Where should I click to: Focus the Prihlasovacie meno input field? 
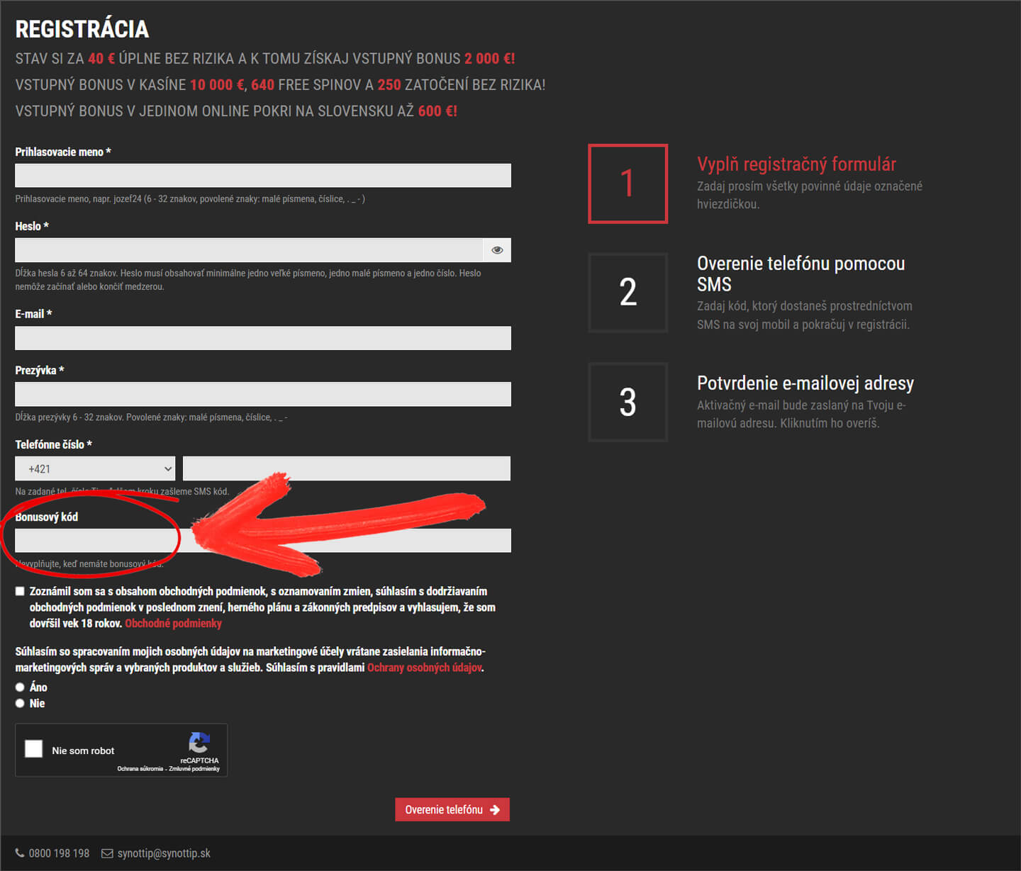click(x=262, y=176)
